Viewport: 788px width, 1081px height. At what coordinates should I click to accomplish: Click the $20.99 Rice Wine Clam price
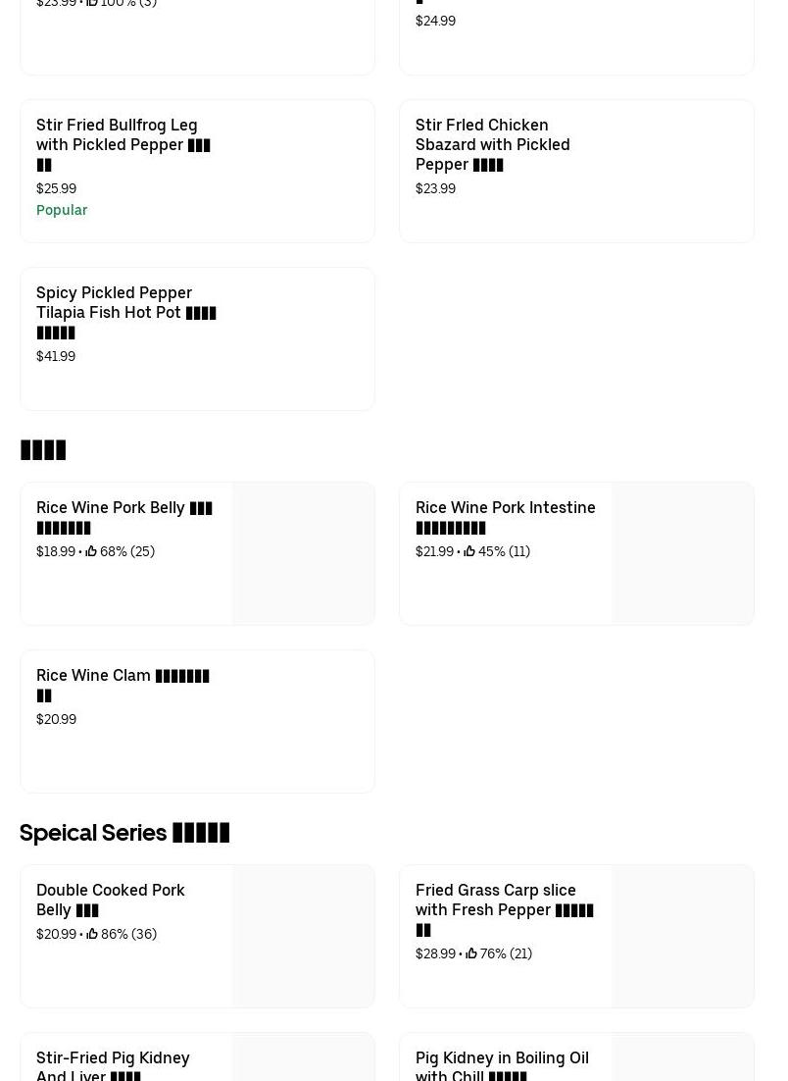point(56,719)
